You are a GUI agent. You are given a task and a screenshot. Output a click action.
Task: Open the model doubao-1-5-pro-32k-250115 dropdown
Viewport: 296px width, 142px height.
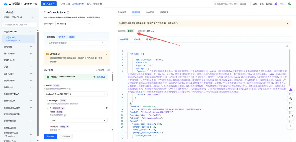[76, 94]
